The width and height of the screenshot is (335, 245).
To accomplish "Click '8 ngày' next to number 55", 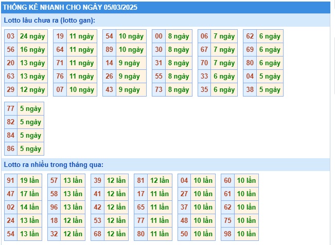I will [179, 76].
